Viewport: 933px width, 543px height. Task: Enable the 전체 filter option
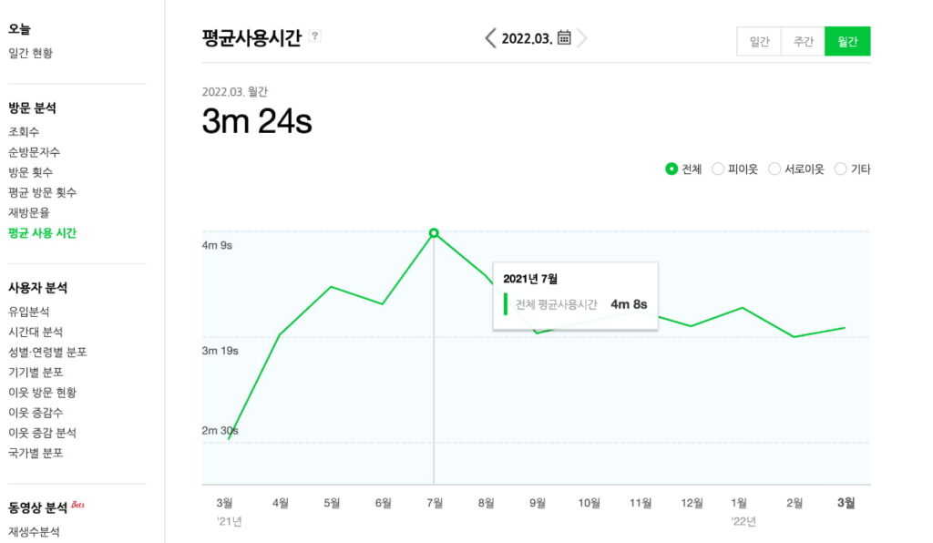(x=671, y=169)
